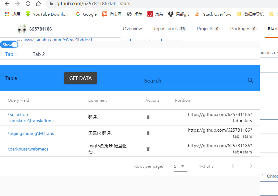
Task: Switch to the Stars tab
Action: 273,29
